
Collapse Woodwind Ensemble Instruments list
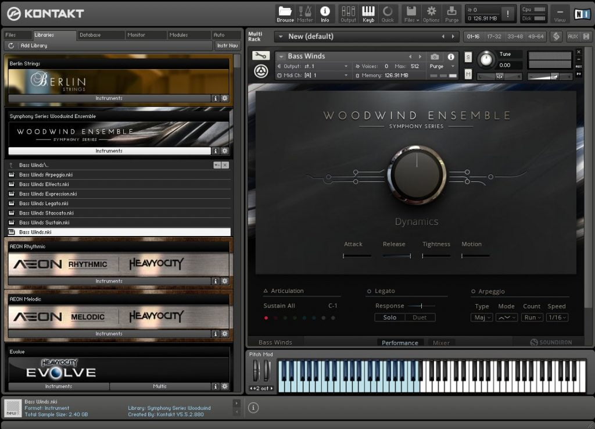tap(109, 151)
